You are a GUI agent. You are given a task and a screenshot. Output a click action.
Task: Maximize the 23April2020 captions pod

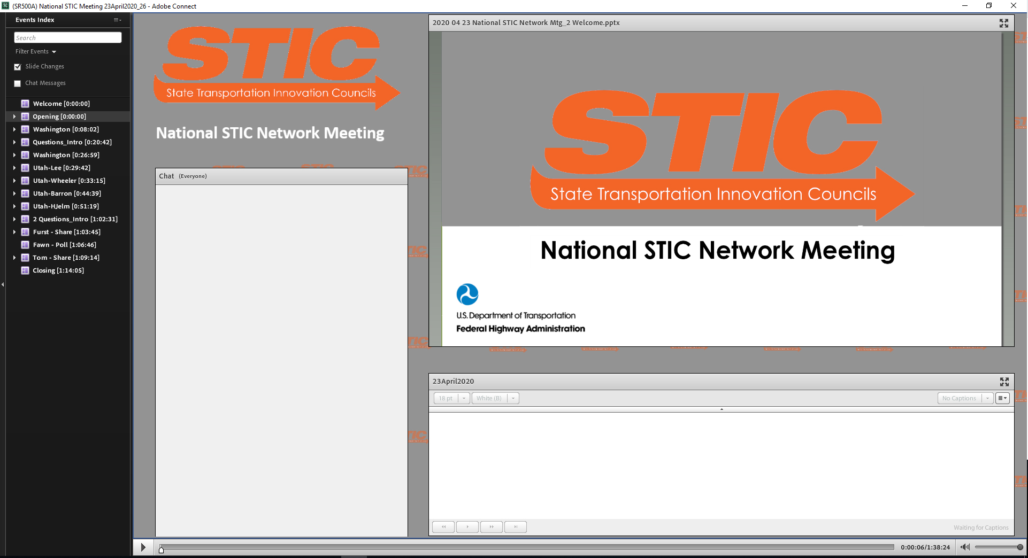click(x=1004, y=382)
